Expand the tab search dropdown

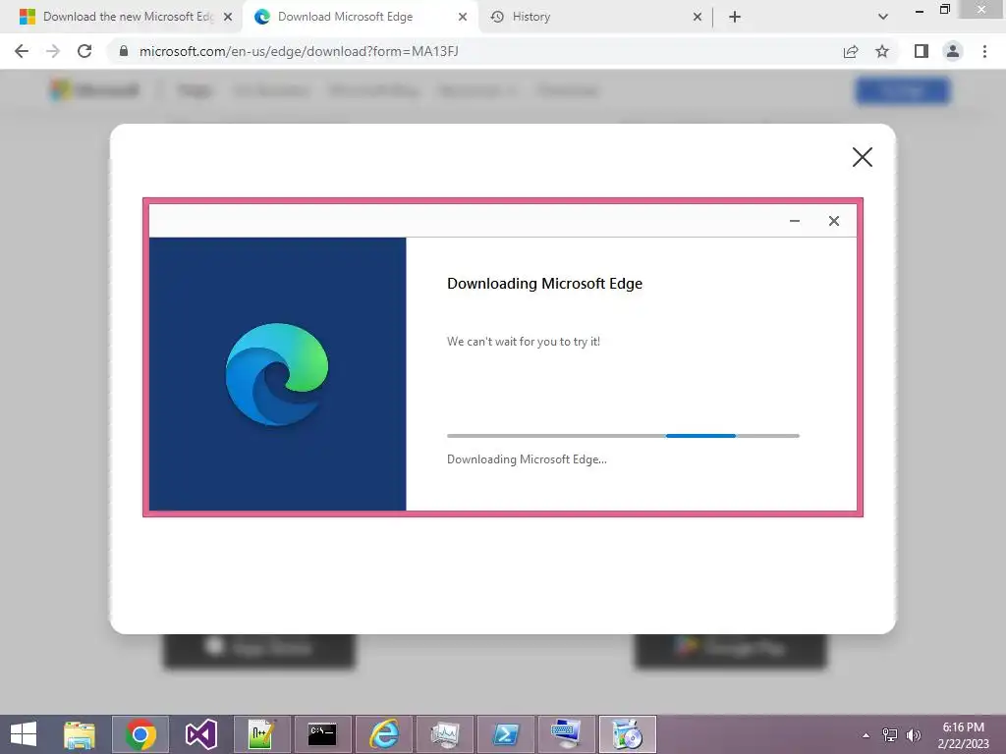tap(883, 17)
